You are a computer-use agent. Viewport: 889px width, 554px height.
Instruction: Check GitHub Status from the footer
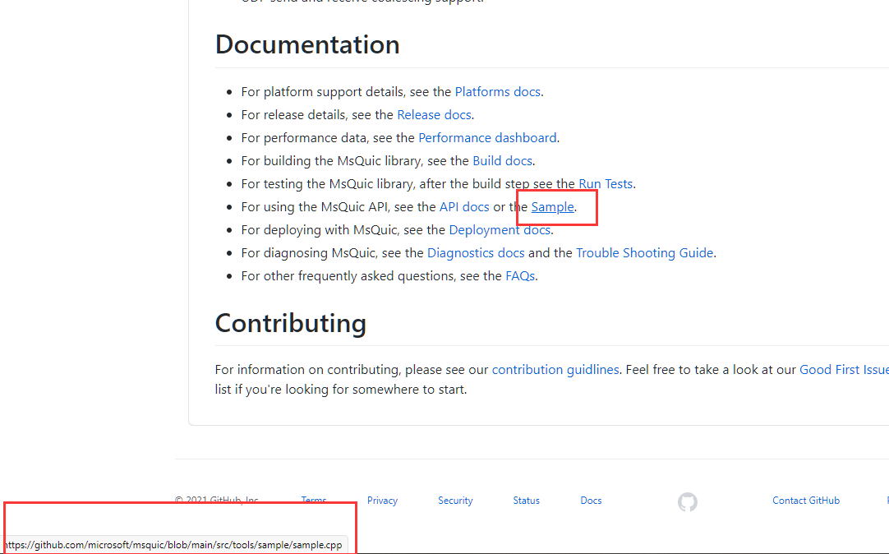pos(526,500)
